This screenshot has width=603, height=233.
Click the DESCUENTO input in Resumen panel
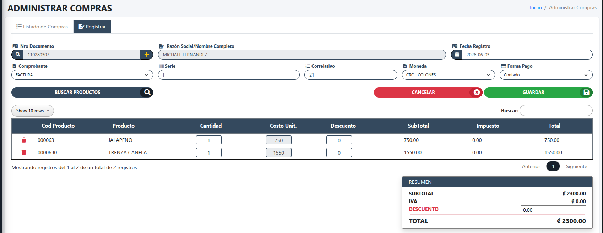click(553, 210)
